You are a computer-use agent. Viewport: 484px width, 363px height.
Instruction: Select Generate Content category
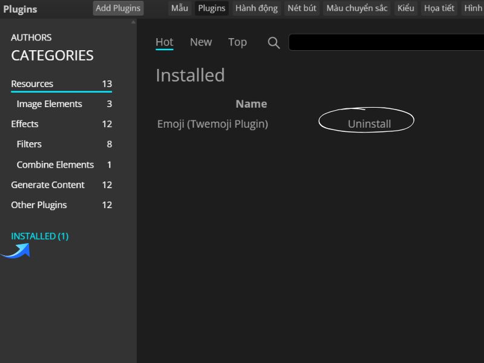click(x=62, y=185)
